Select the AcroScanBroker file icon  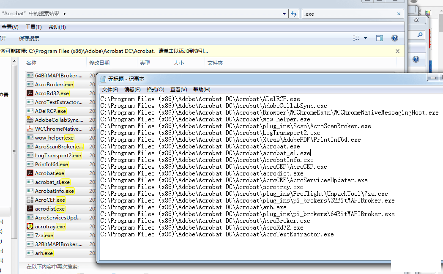pos(30,146)
